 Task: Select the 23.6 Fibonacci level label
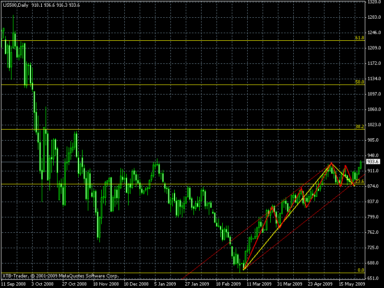(x=360, y=181)
